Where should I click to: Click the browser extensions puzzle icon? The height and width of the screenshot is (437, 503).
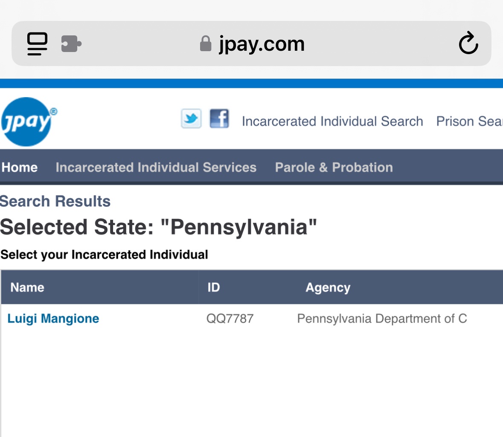(71, 43)
